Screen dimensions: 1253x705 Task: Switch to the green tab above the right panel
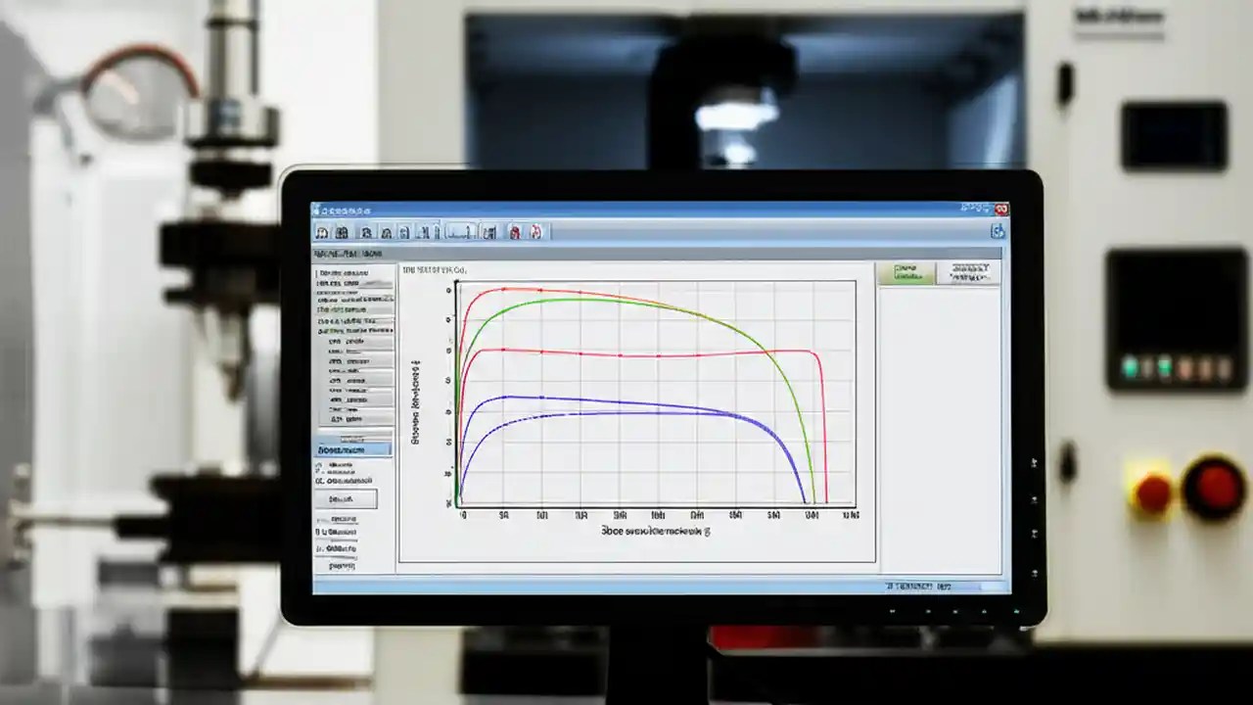click(909, 272)
